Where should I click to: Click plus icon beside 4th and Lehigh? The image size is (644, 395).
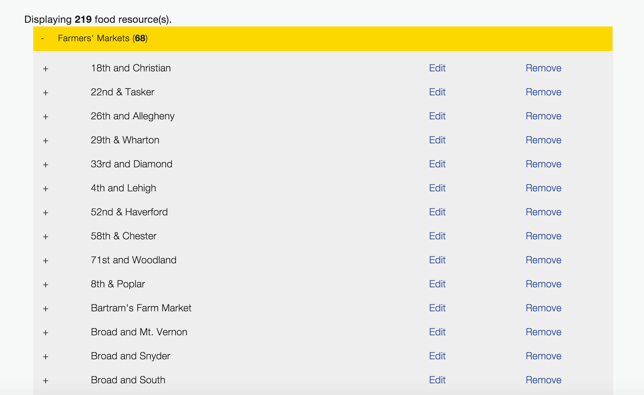point(46,189)
